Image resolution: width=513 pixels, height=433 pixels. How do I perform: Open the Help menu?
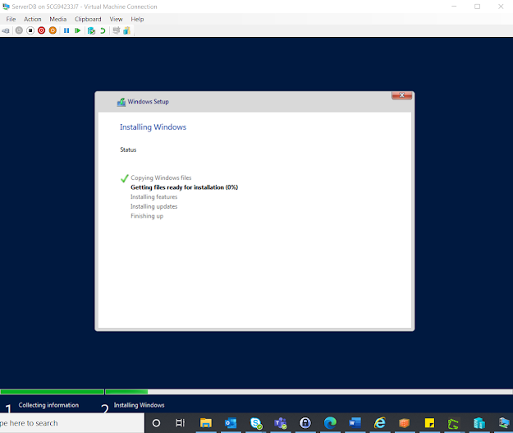(137, 20)
